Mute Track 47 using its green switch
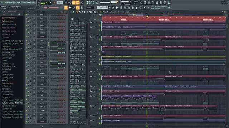The height and width of the screenshot is (128, 229). click(100, 118)
